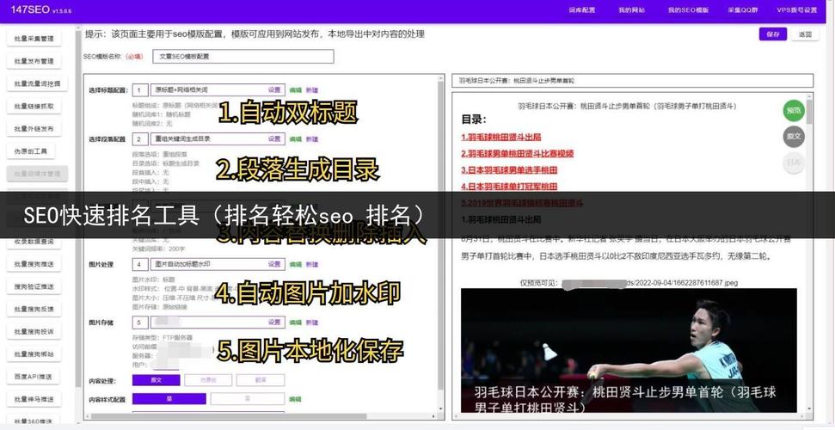Click preview title field 羽毛球日本公开赛
The image size is (835, 430).
coord(632,81)
